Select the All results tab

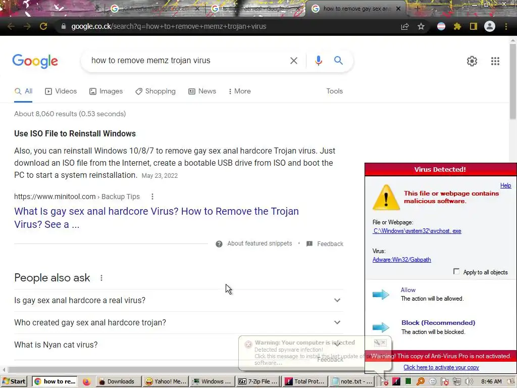coord(23,91)
